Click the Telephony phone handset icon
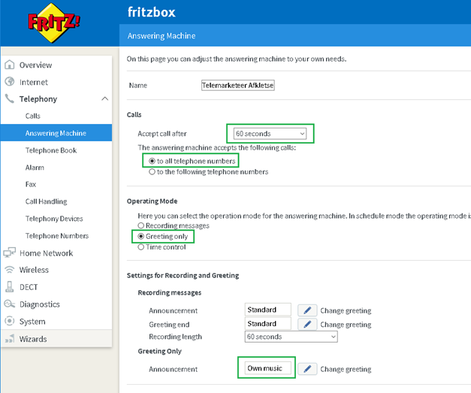This screenshot has height=393, width=471. (10, 98)
